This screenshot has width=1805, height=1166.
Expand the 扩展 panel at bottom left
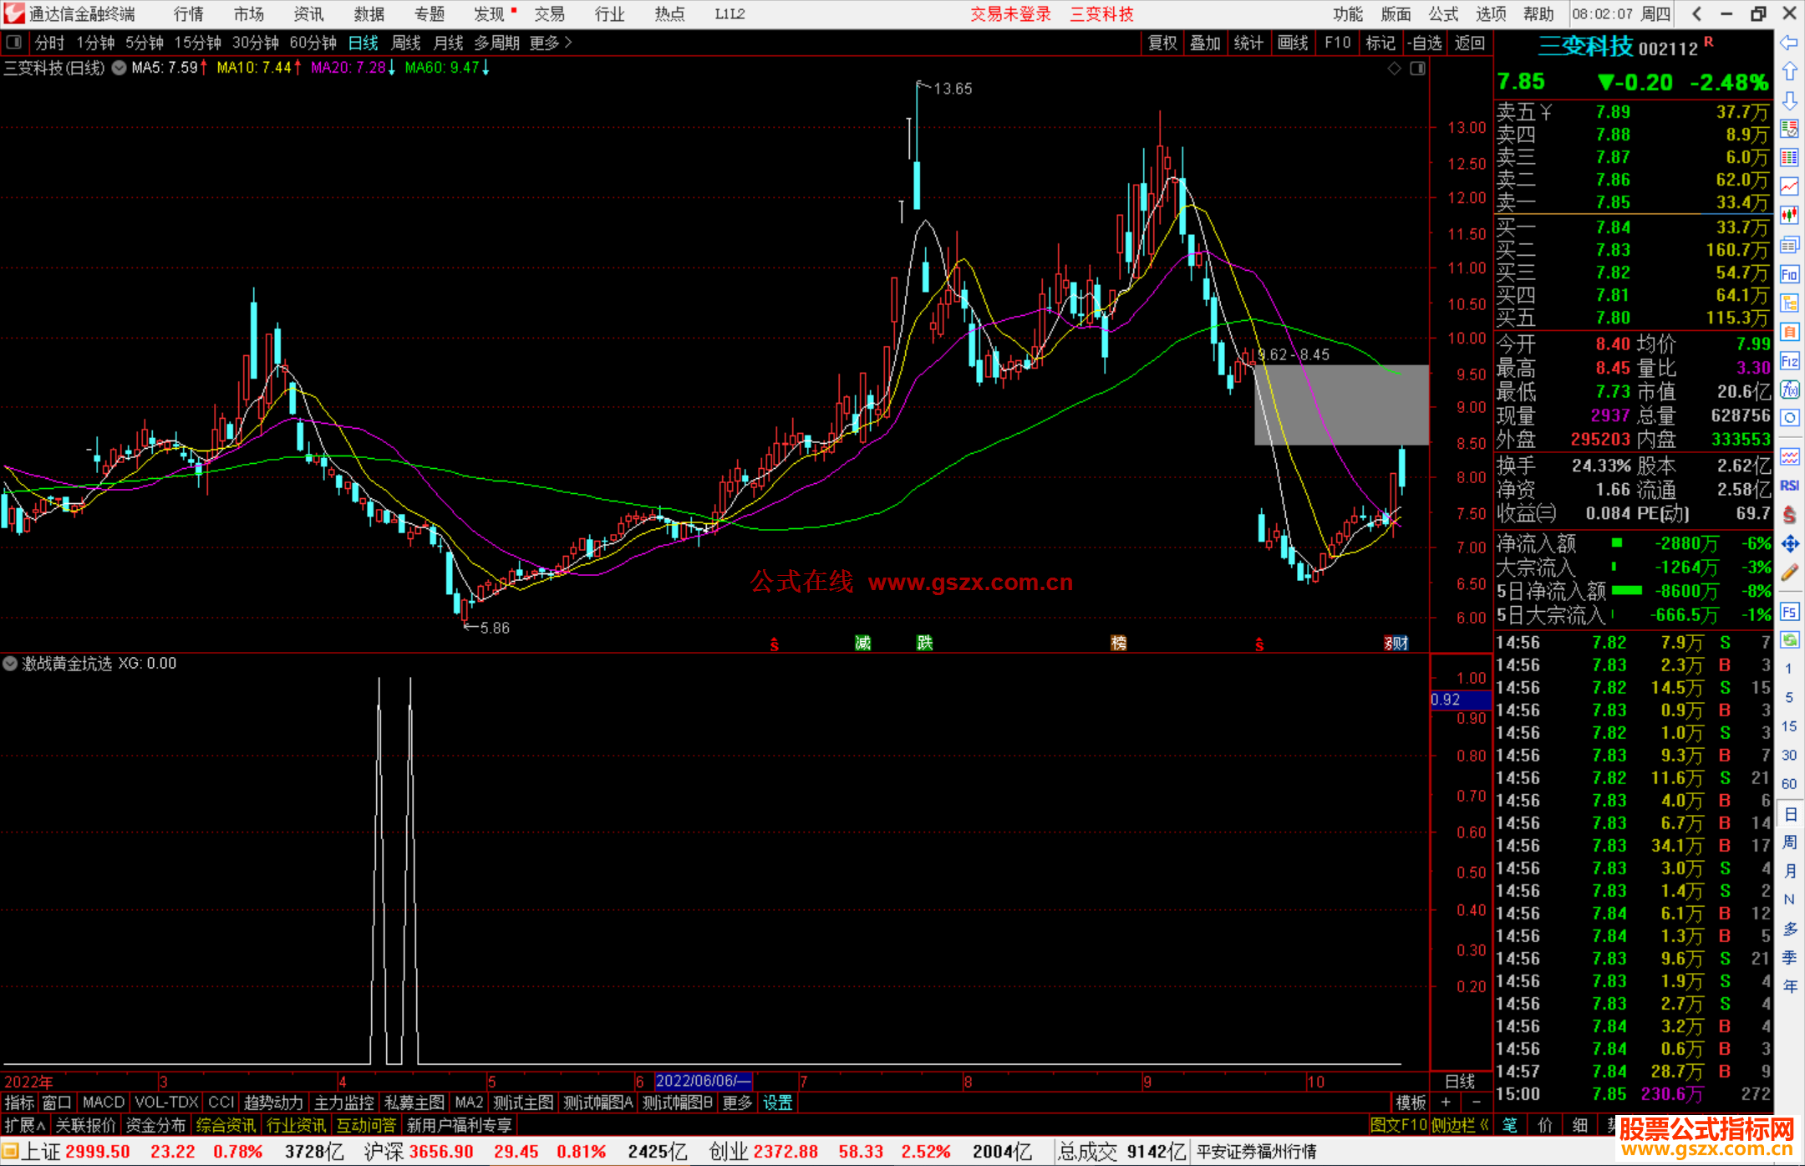24,1125
